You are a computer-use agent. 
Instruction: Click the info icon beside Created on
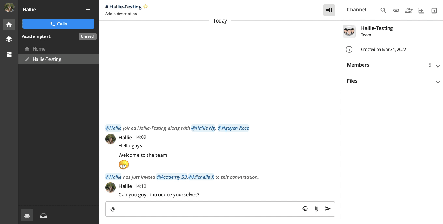point(349,50)
